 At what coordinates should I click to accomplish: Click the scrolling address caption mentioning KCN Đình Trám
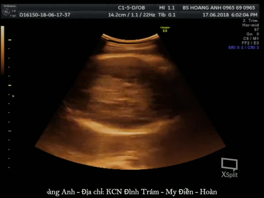pos(131,192)
